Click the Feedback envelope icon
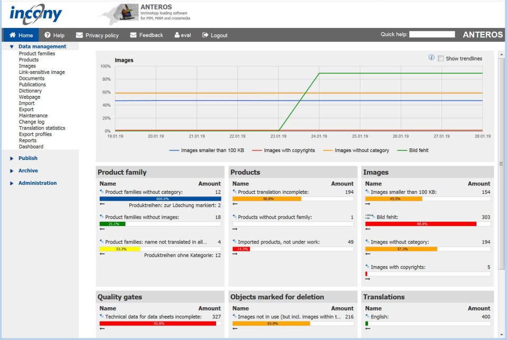This screenshot has width=507, height=340. point(133,35)
